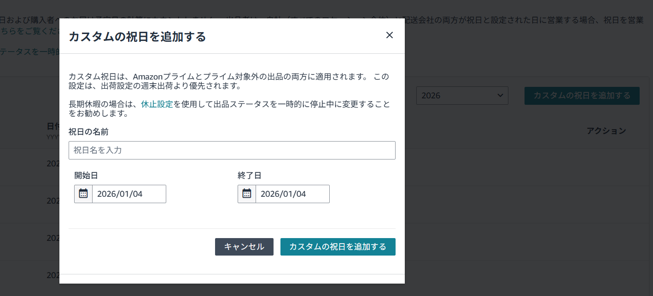Image resolution: width=653 pixels, height=296 pixels.
Task: Click the 開始日 label
Action: (x=86, y=176)
